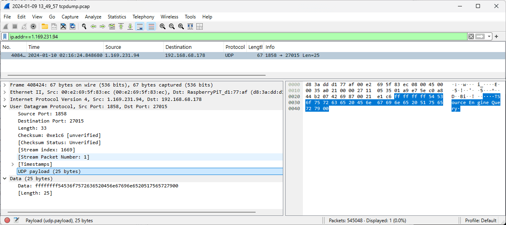
Task: Click packet details horizontal scrollbar
Action: pyautogui.click(x=131, y=212)
